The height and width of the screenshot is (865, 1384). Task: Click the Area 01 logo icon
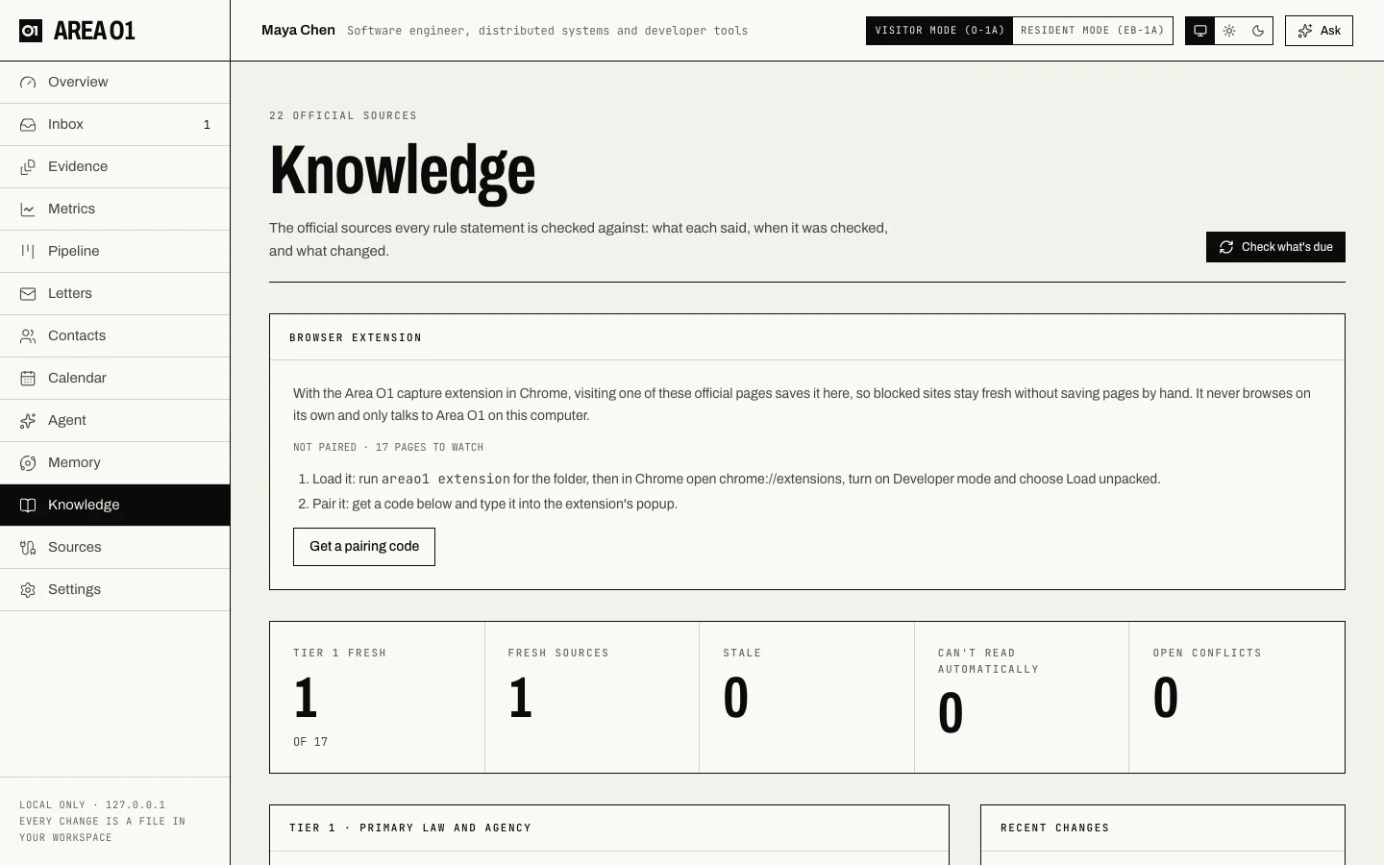[x=31, y=31]
